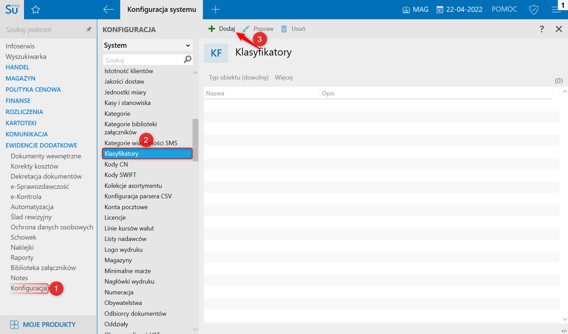Click the pin icon by the command search
This screenshot has height=334, width=568.
tap(89, 29)
